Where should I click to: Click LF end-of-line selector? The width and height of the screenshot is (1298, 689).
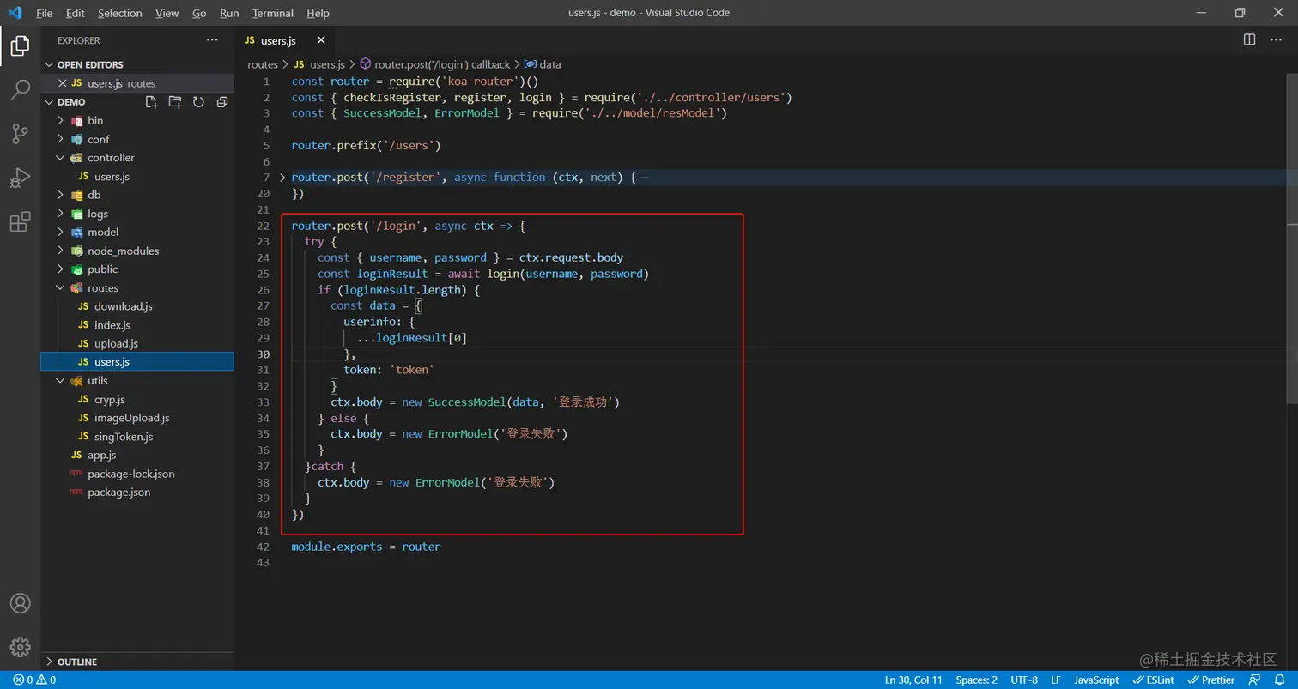(x=1057, y=680)
